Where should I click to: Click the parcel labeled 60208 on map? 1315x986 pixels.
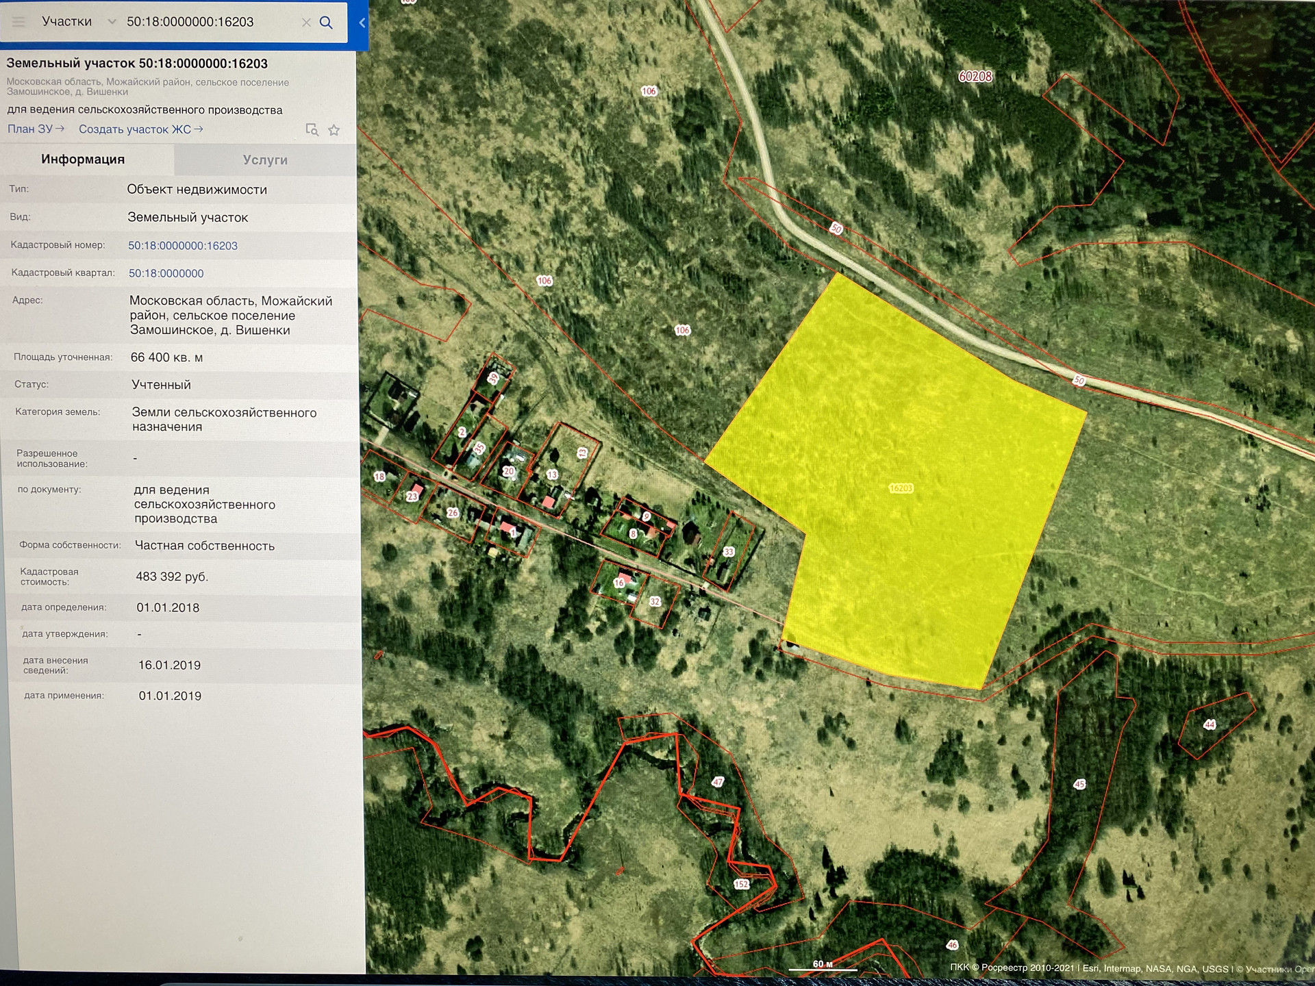[x=975, y=77]
